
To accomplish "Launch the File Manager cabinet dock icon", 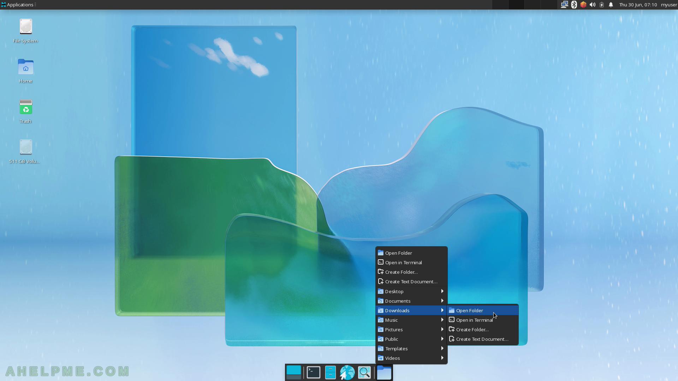I will [x=331, y=373].
